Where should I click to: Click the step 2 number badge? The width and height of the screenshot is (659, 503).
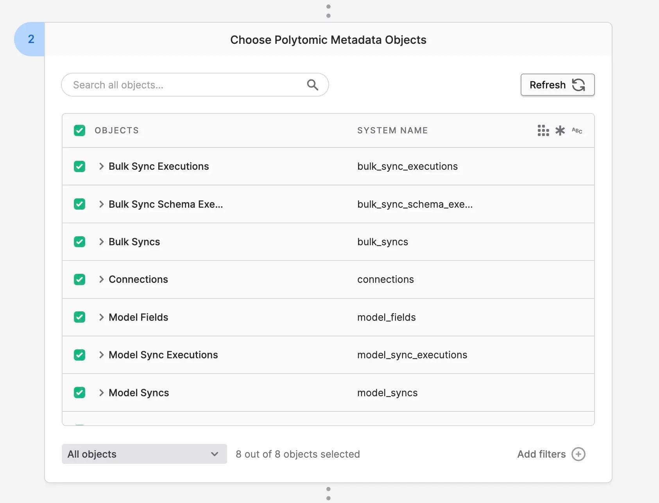(x=31, y=39)
